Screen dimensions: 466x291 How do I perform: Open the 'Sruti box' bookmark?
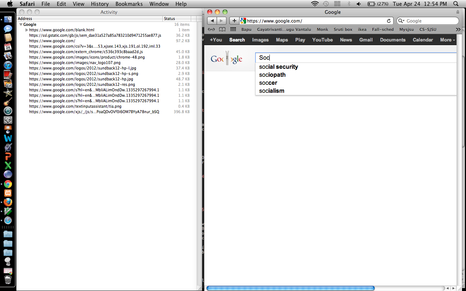(x=343, y=29)
